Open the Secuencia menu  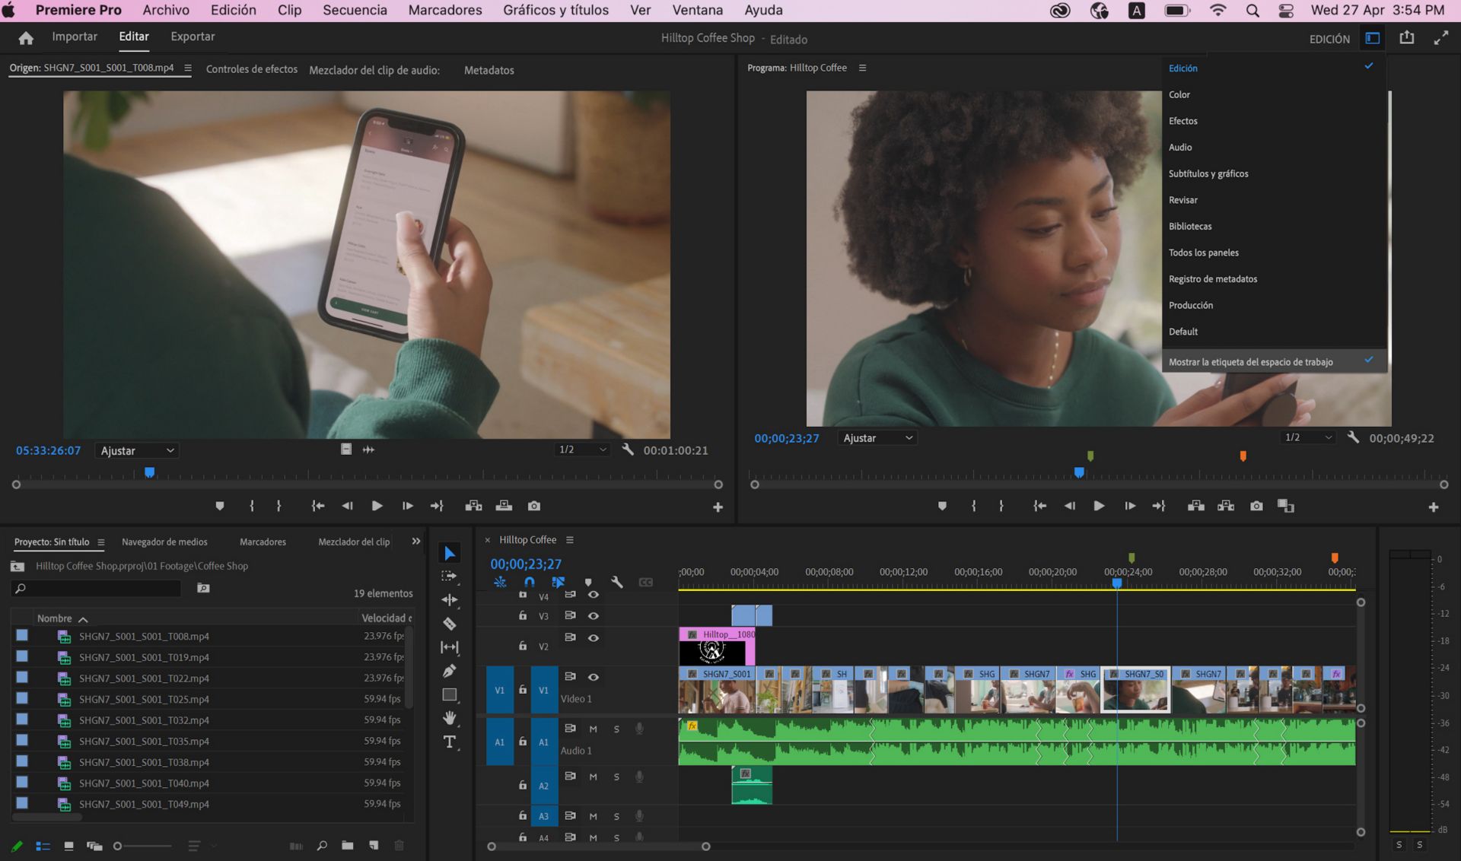tap(354, 10)
